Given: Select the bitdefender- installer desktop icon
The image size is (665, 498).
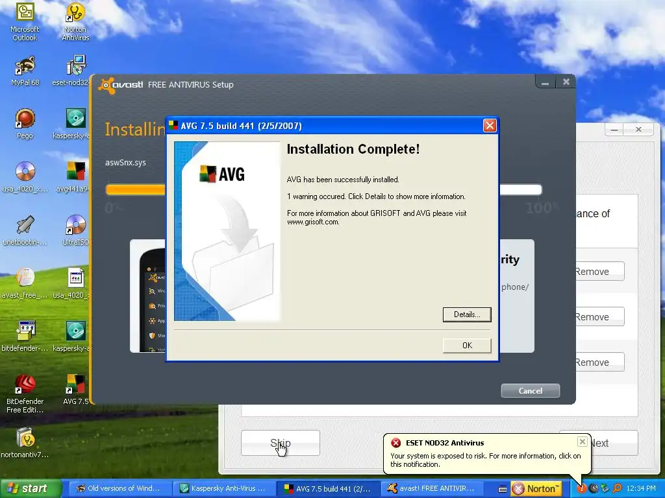Looking at the screenshot, I should [25, 337].
